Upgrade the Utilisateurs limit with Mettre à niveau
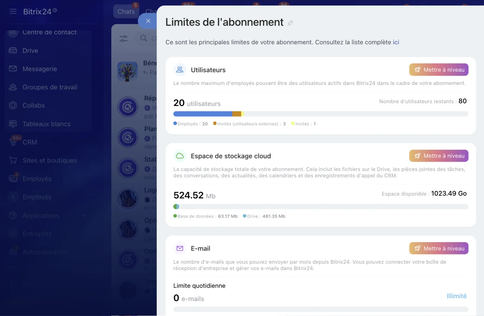Viewport: 484px width, 316px height. point(439,70)
